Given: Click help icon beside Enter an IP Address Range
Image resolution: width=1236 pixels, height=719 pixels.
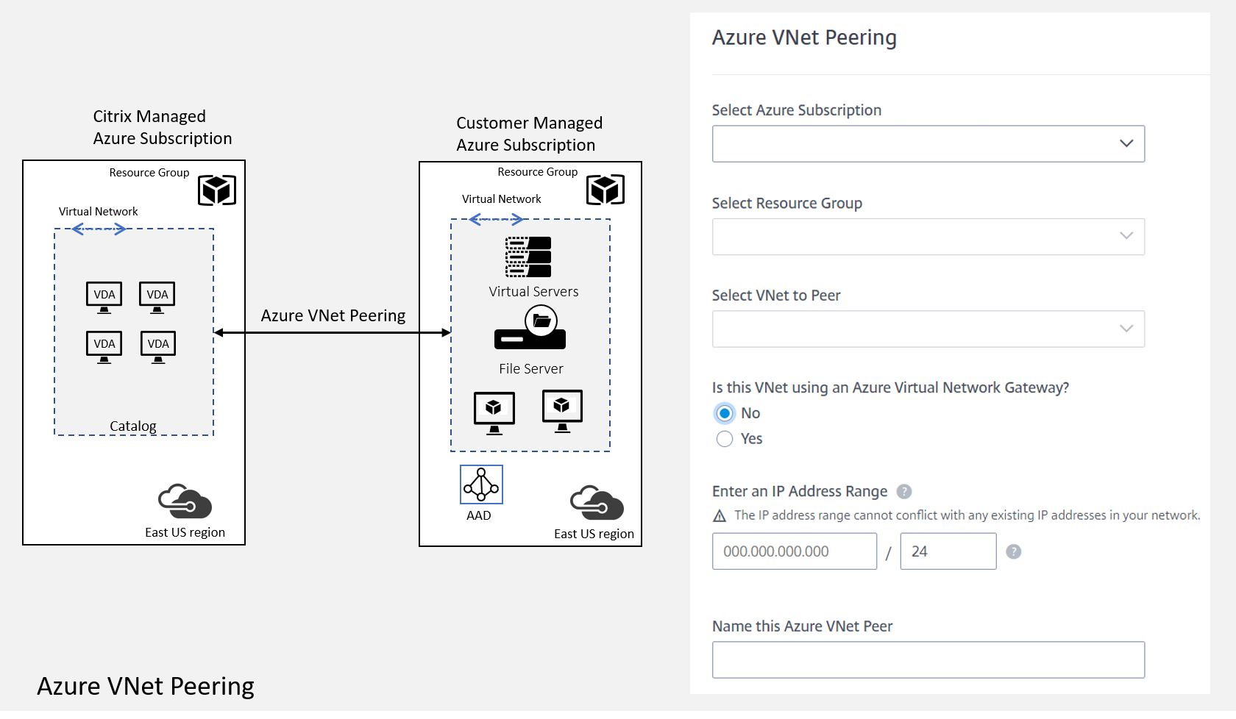Looking at the screenshot, I should tap(904, 491).
